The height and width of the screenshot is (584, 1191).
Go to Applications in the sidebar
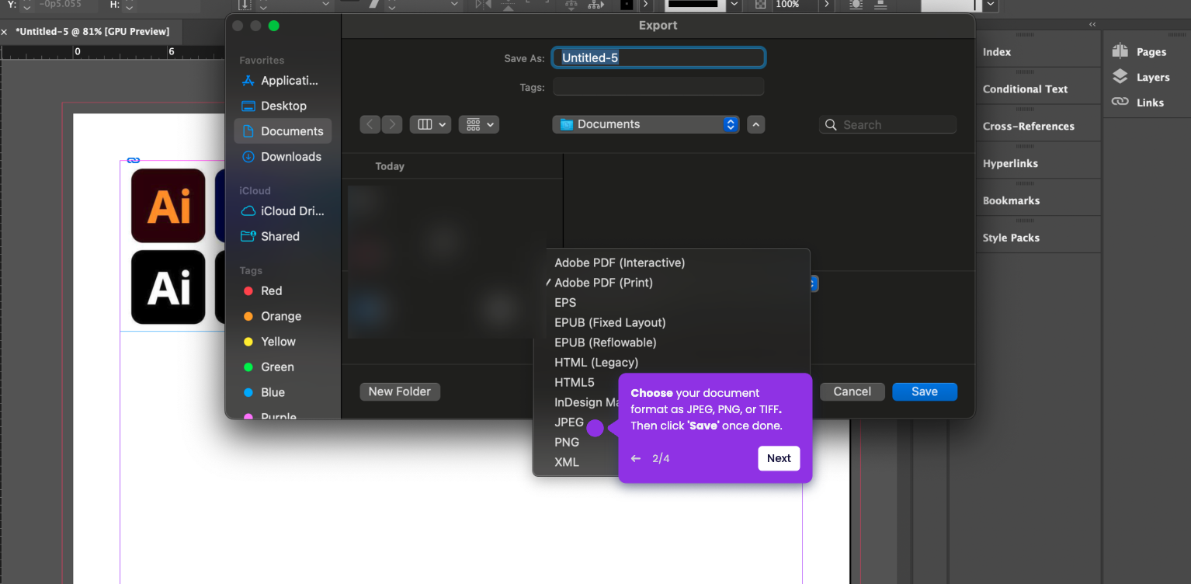click(x=283, y=81)
